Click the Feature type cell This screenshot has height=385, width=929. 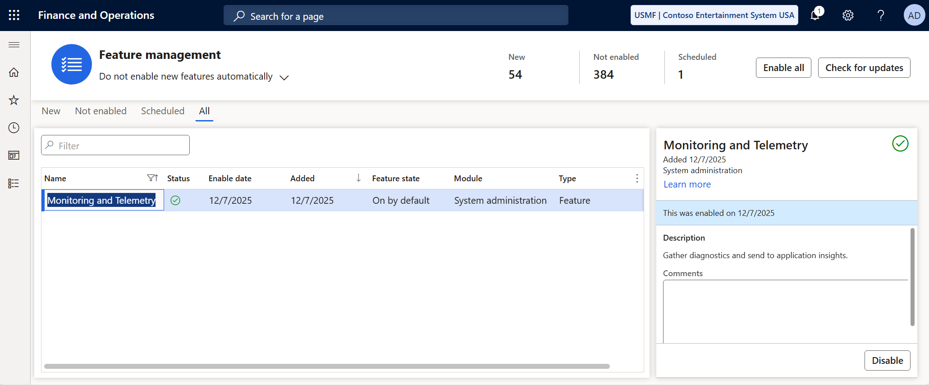pos(575,201)
